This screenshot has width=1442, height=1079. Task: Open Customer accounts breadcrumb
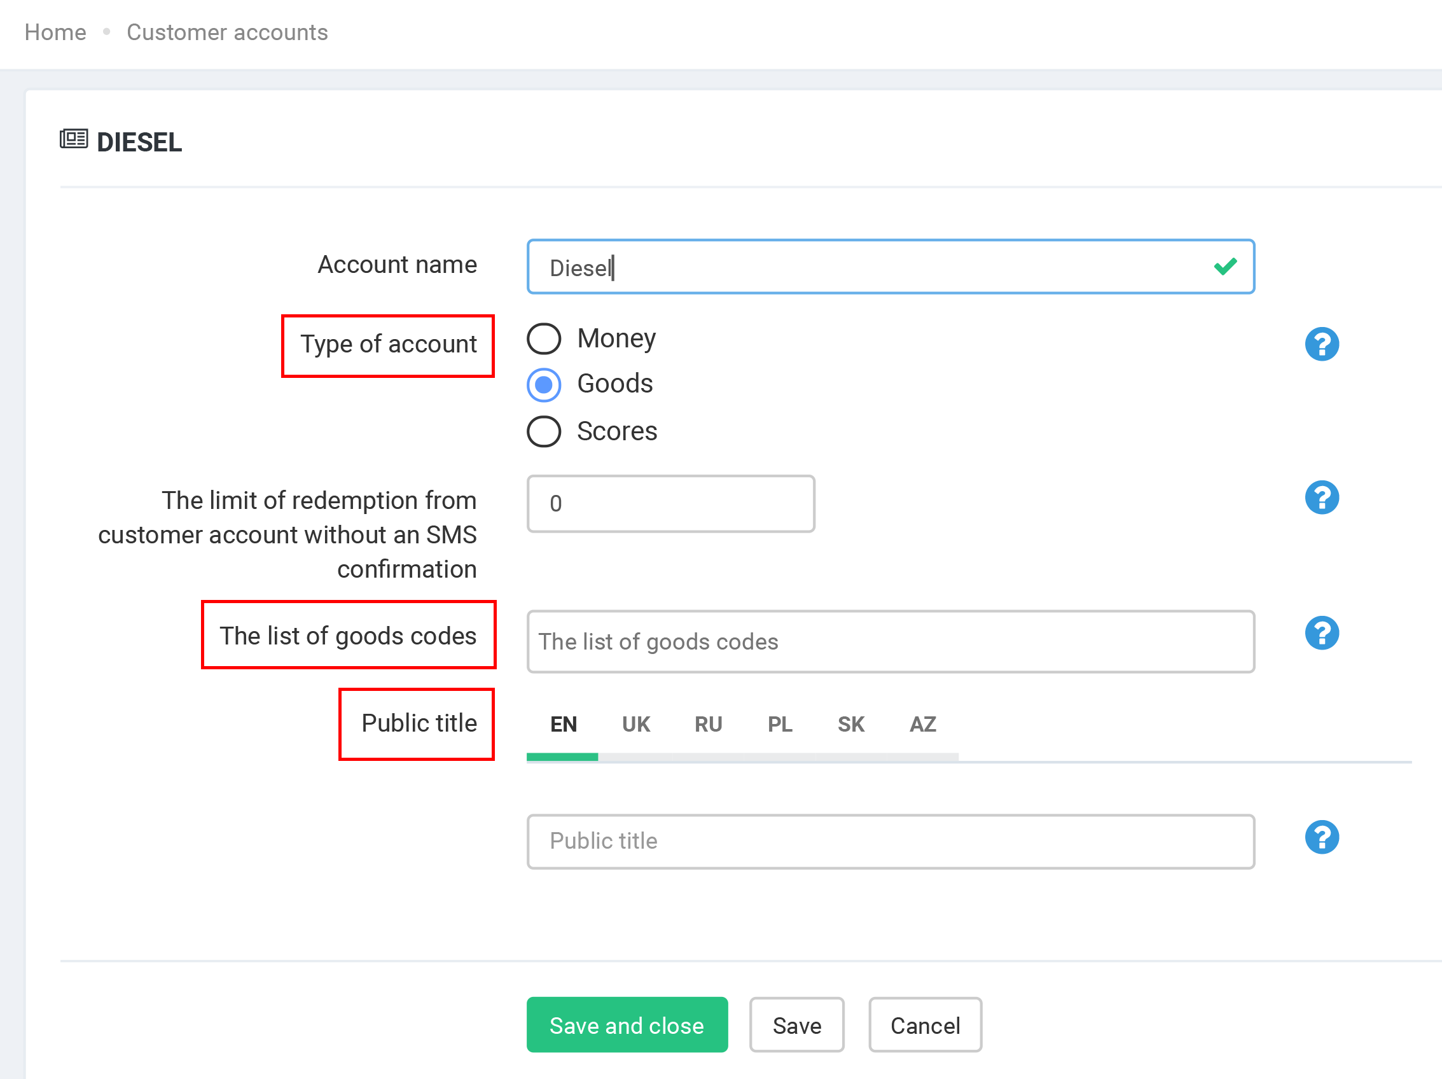[227, 32]
